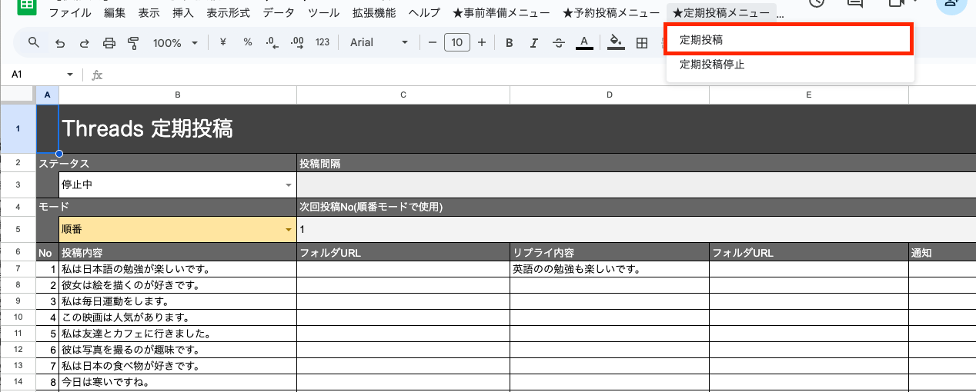Screen dimensions: 976x392
Task: Edit the font size field 10
Action: pyautogui.click(x=457, y=42)
